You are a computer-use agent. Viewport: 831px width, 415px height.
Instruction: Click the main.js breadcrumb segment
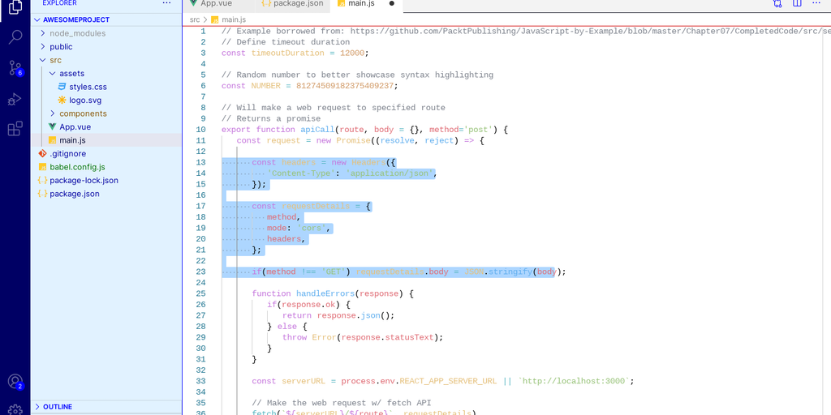click(x=234, y=19)
